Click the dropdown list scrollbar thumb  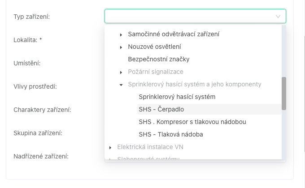(284, 93)
